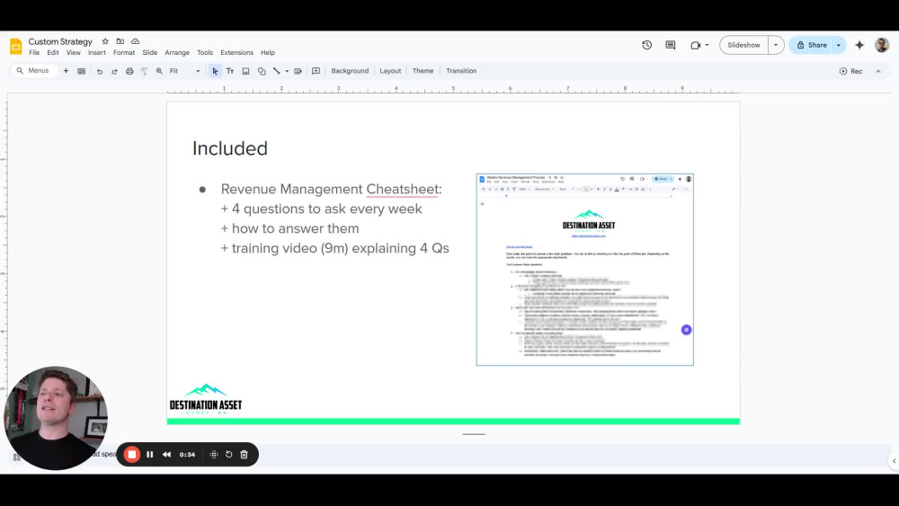Choose slide layout template icon
The image size is (899, 506).
coord(82,71)
